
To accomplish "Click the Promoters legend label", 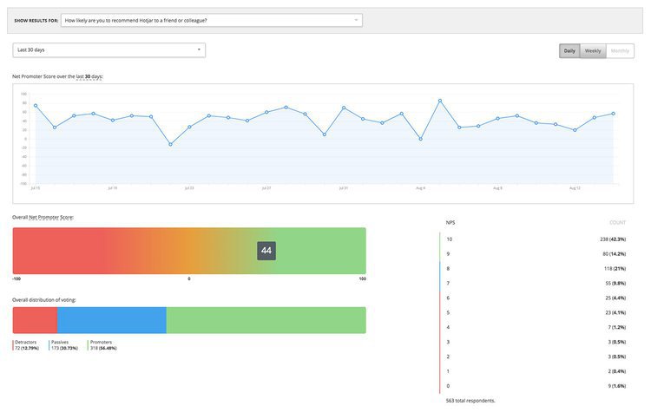I will [x=101, y=342].
